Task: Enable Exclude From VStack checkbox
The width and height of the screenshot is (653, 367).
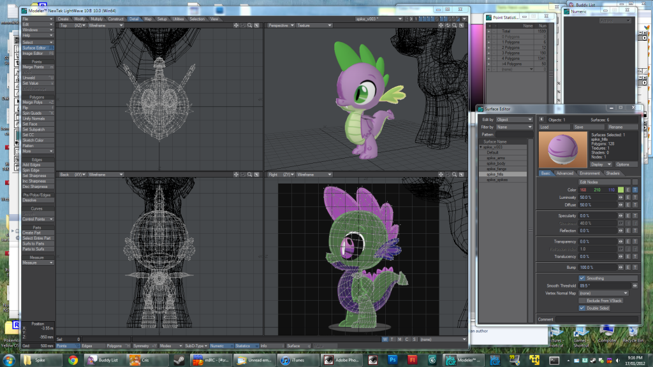Action: (x=582, y=301)
